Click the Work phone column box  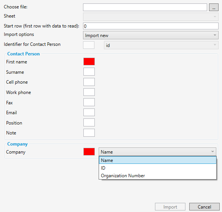pyautogui.click(x=89, y=92)
